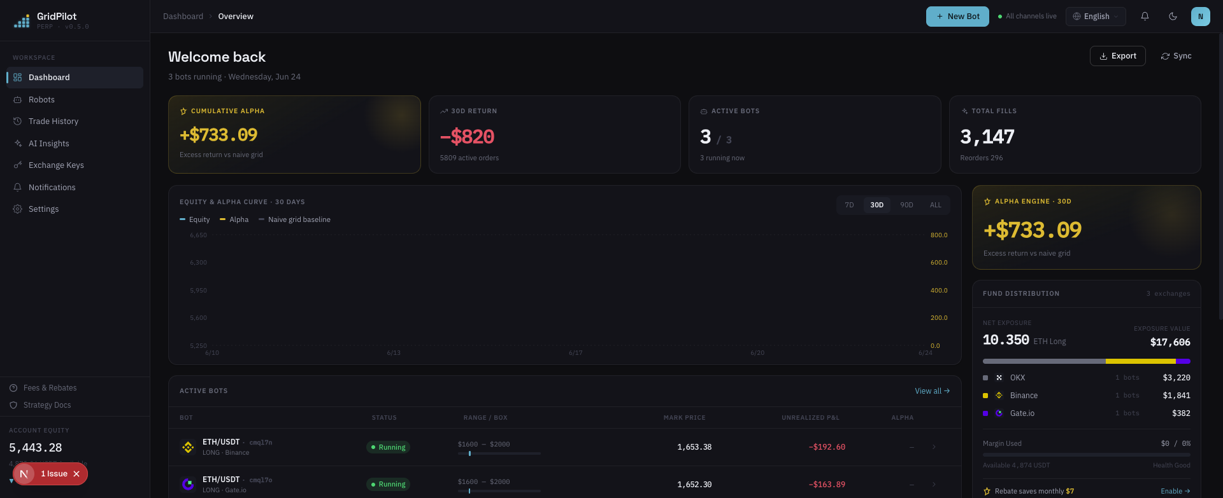This screenshot has height=498, width=1223.
Task: Click the All channels live status indicator
Action: [1027, 17]
